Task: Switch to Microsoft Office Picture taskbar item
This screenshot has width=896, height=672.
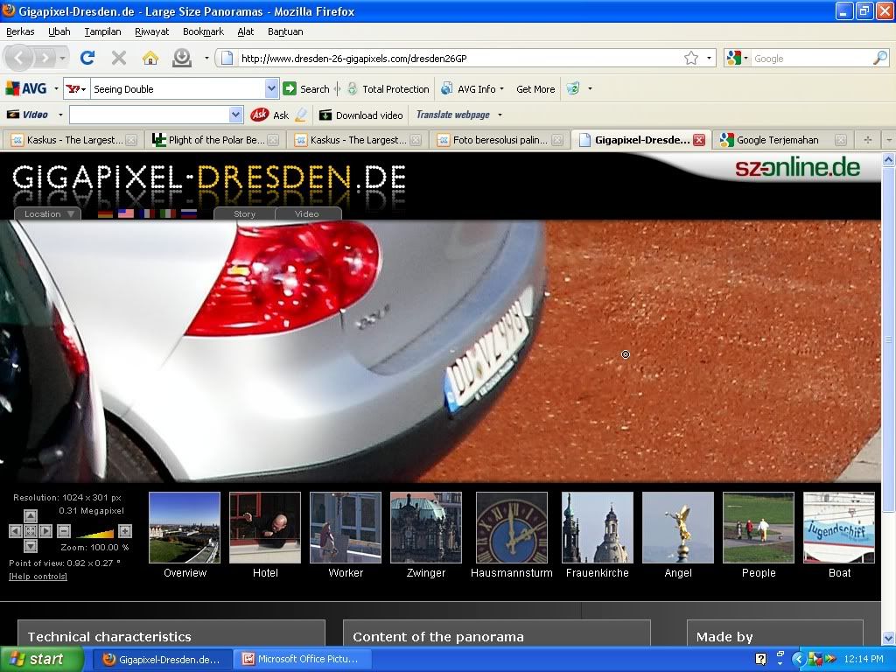Action: click(302, 660)
